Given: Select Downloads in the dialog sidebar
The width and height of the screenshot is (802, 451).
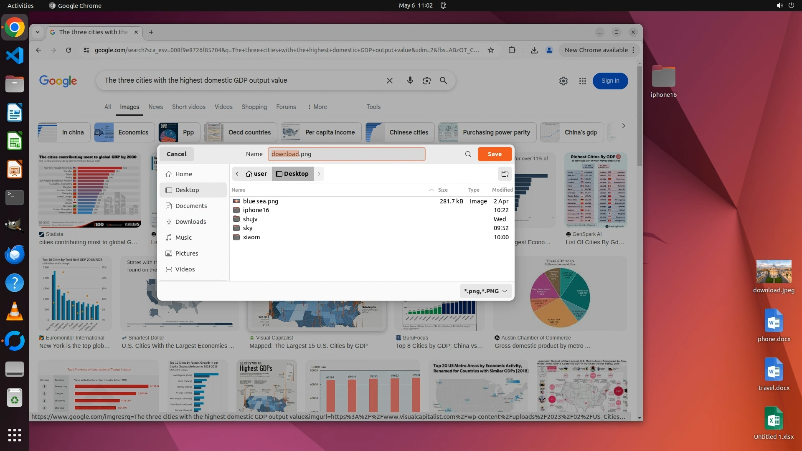Looking at the screenshot, I should [x=190, y=222].
